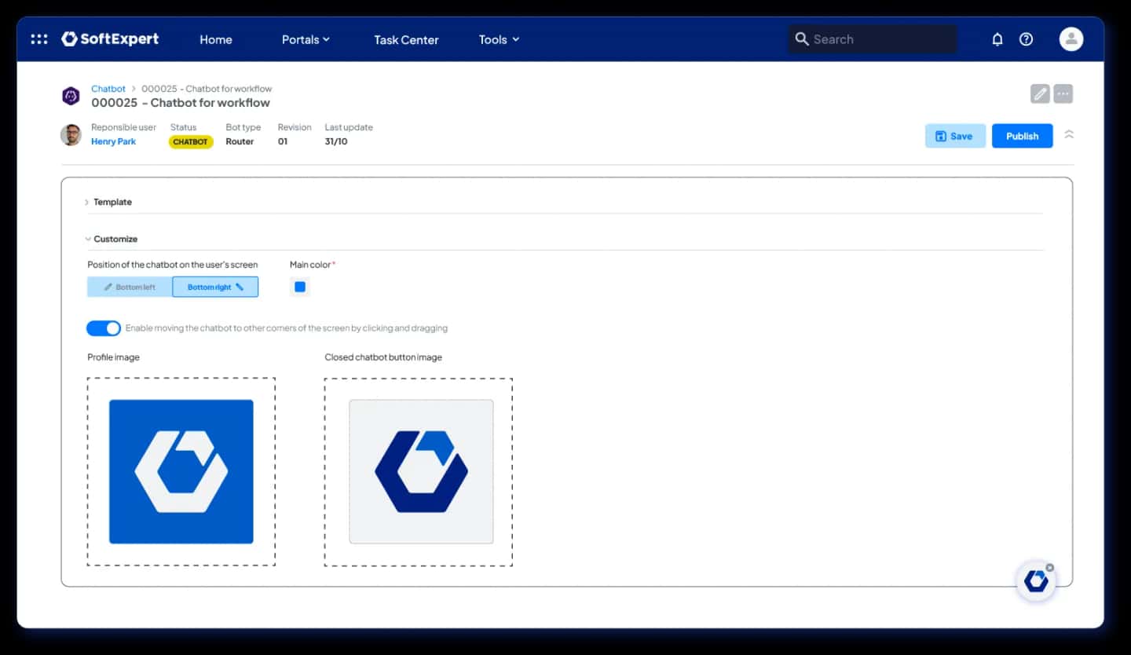
Task: Click the pencil edit icon near title
Action: (x=1040, y=93)
